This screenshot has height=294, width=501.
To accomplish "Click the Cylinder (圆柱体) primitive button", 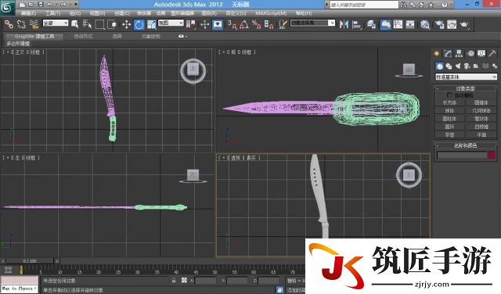I will tap(449, 118).
